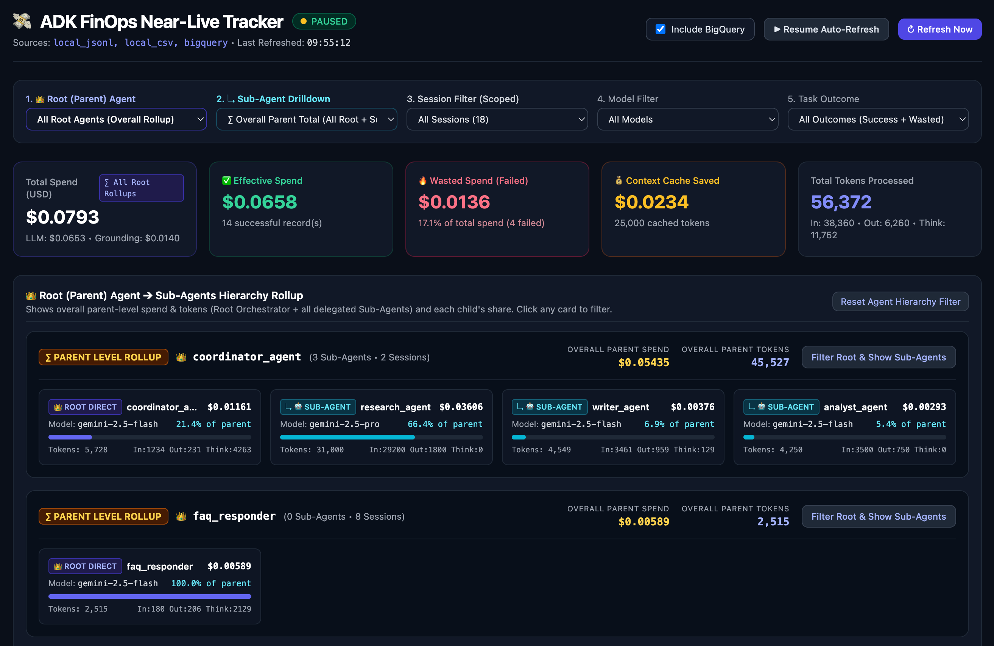This screenshot has height=646, width=994.
Task: Click the 17.1% of total spend text
Action: (x=481, y=223)
